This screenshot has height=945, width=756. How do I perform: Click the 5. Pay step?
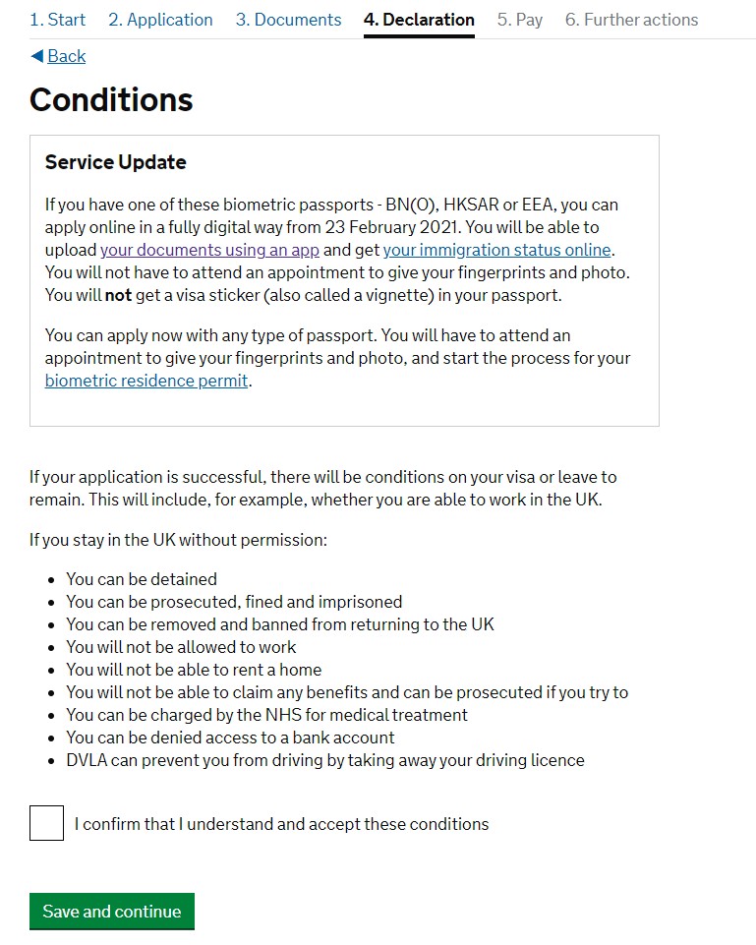coord(519,20)
